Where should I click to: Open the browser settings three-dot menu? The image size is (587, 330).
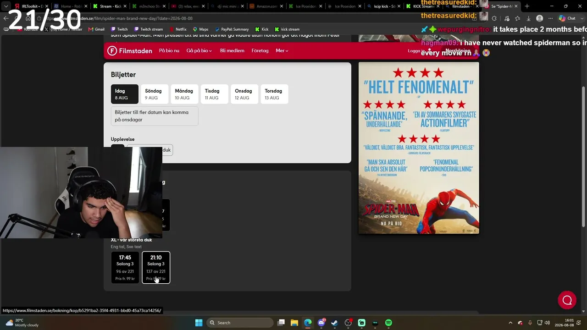tap(551, 18)
